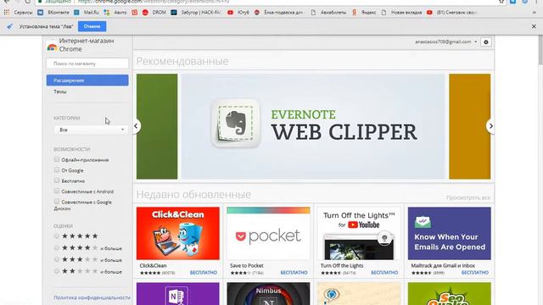Viewport: 543px width, 305px height.
Task: Select three stars и больше rating
Action: point(57,259)
